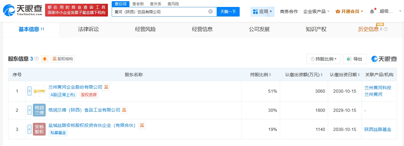This screenshot has width=404, height=146.
Task: Click the 天眼一下 search button
Action: click(228, 12)
